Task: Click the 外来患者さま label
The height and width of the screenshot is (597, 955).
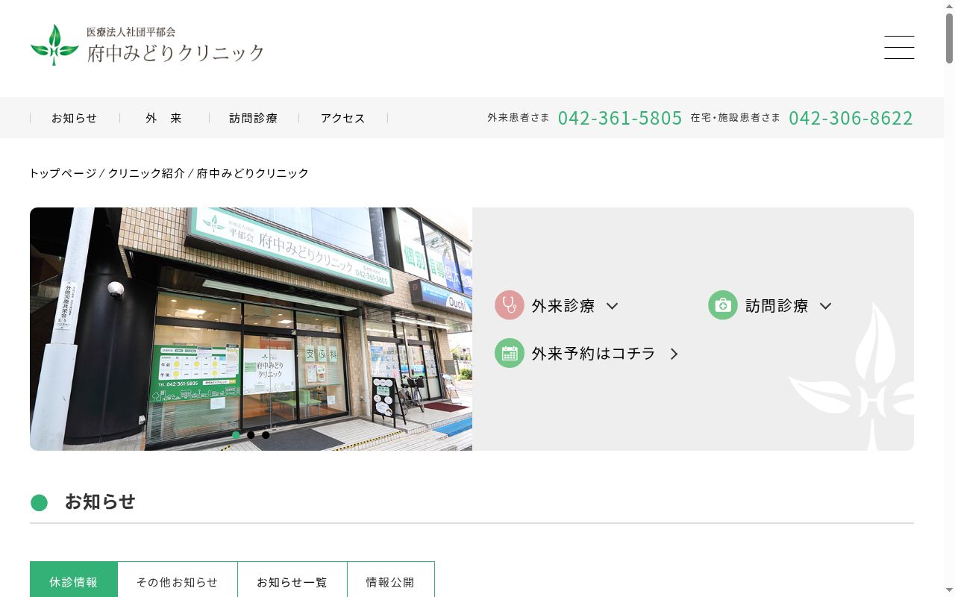Action: click(519, 118)
